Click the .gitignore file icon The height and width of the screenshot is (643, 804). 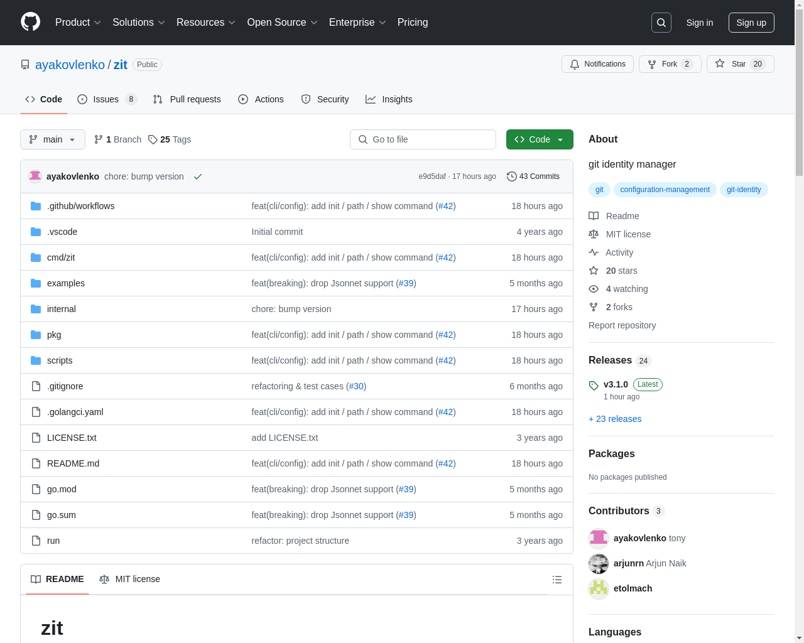(x=36, y=386)
